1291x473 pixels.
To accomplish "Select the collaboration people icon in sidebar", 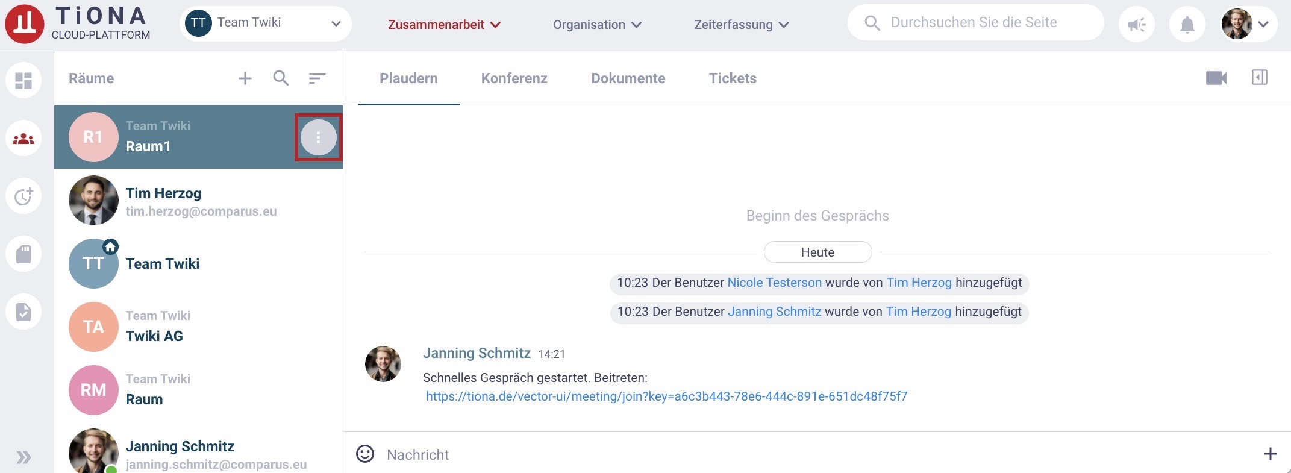I will (x=23, y=139).
